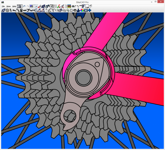The width and height of the screenshot is (165, 150).
Task: Minimize the BikeCAD Pro window
Action: point(152,2)
